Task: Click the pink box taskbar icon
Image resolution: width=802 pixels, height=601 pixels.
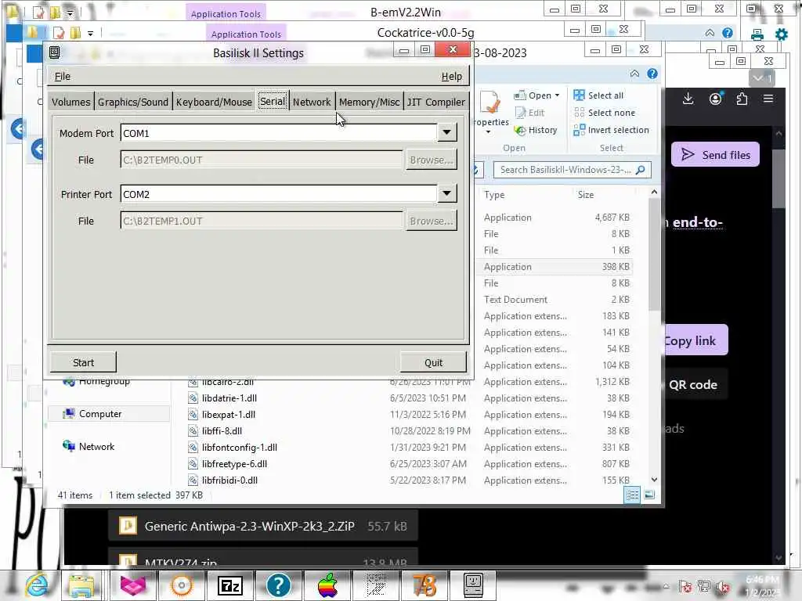Action: 133,585
